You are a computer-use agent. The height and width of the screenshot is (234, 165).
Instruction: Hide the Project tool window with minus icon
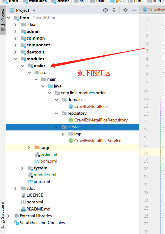point(134,10)
